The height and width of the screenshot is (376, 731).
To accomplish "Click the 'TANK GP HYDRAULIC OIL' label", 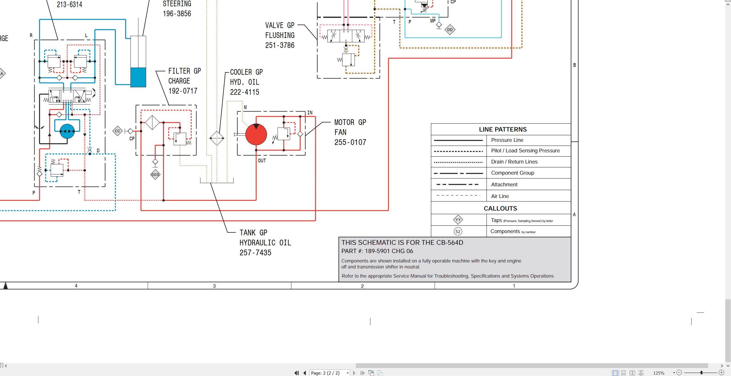I will pyautogui.click(x=265, y=242).
